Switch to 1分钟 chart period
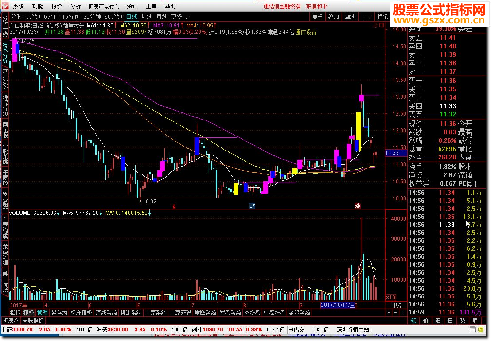 [x=33, y=16]
